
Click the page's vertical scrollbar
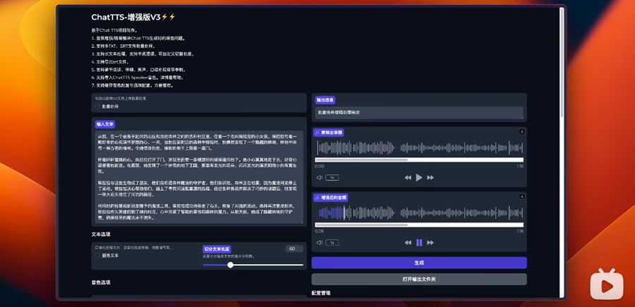(x=562, y=63)
